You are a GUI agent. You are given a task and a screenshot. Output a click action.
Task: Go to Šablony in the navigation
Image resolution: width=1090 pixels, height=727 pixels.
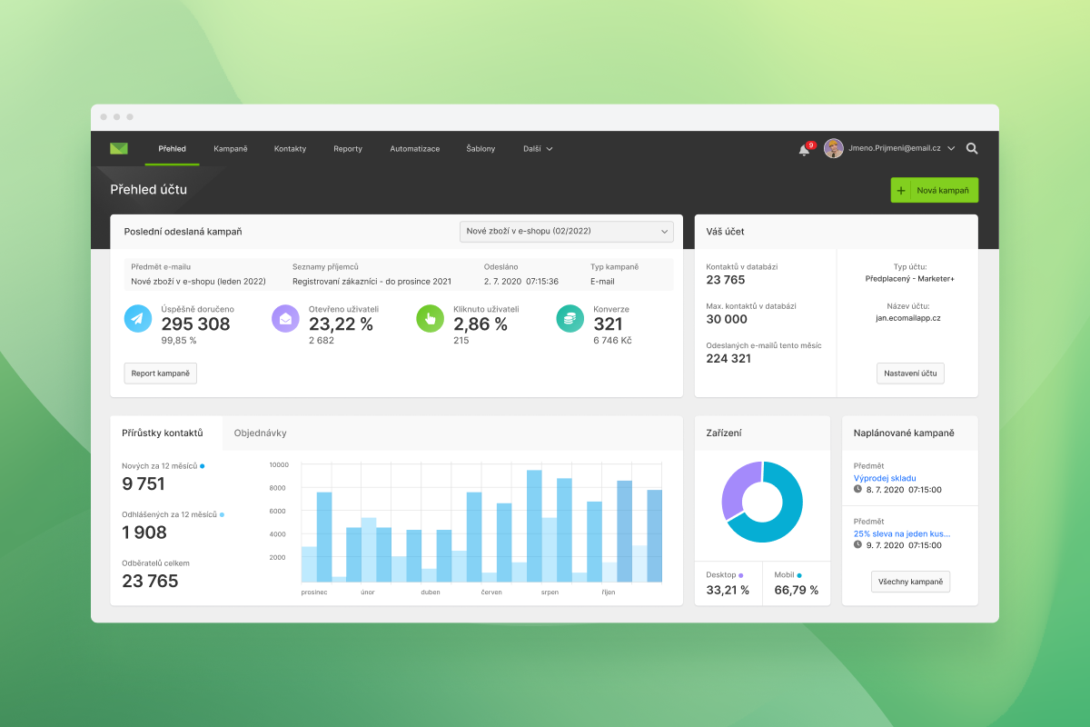pyautogui.click(x=481, y=148)
